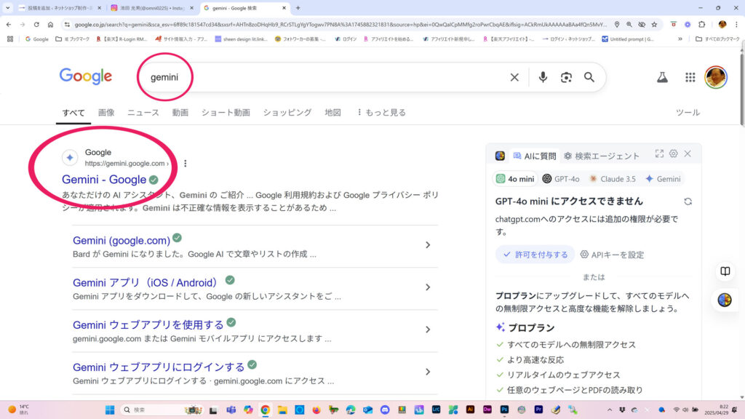Expand the Gemini ウェブアプリにログインする chevron

pyautogui.click(x=428, y=372)
